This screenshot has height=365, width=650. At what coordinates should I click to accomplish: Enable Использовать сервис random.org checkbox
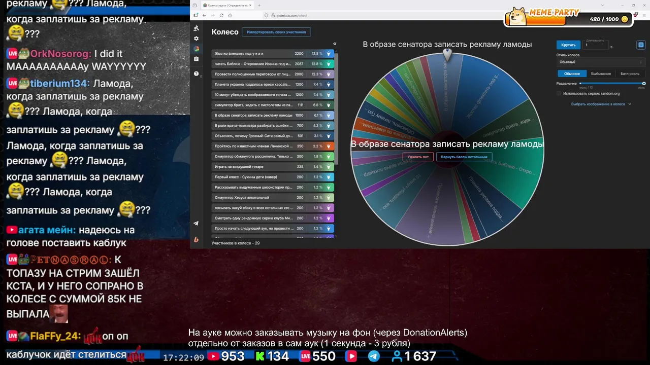559,93
